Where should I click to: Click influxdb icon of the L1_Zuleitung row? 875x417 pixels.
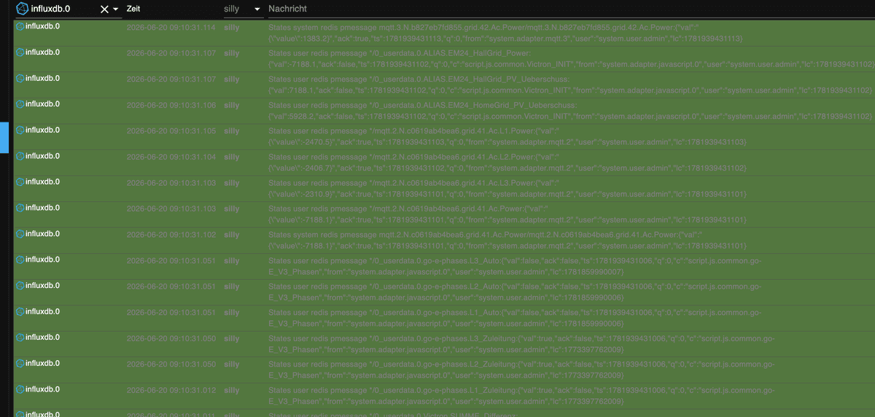[20, 390]
